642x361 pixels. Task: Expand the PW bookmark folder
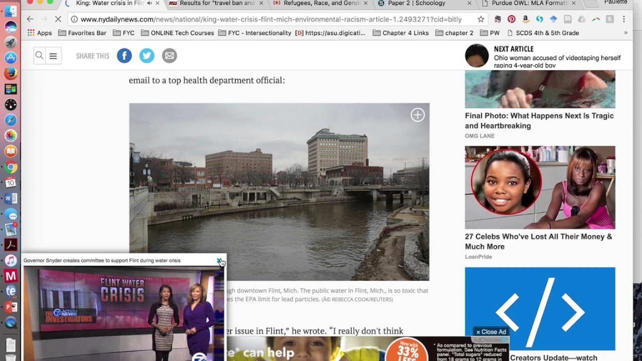click(490, 33)
